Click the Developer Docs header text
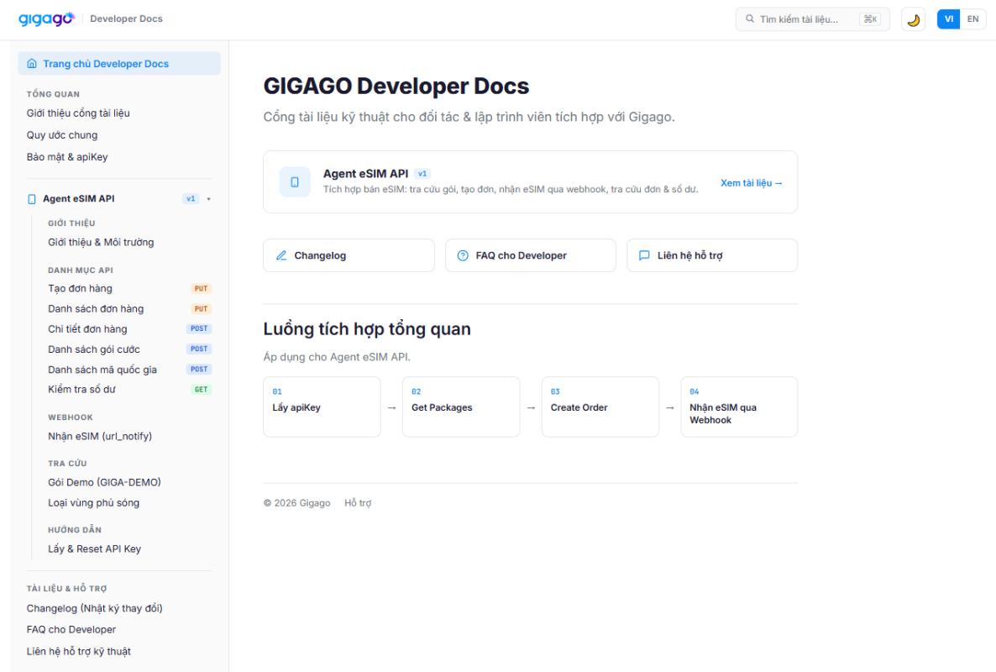 pos(127,19)
